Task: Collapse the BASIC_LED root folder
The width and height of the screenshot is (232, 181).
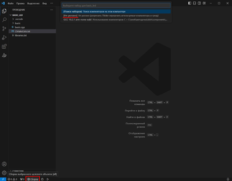Action: (x=32, y=15)
